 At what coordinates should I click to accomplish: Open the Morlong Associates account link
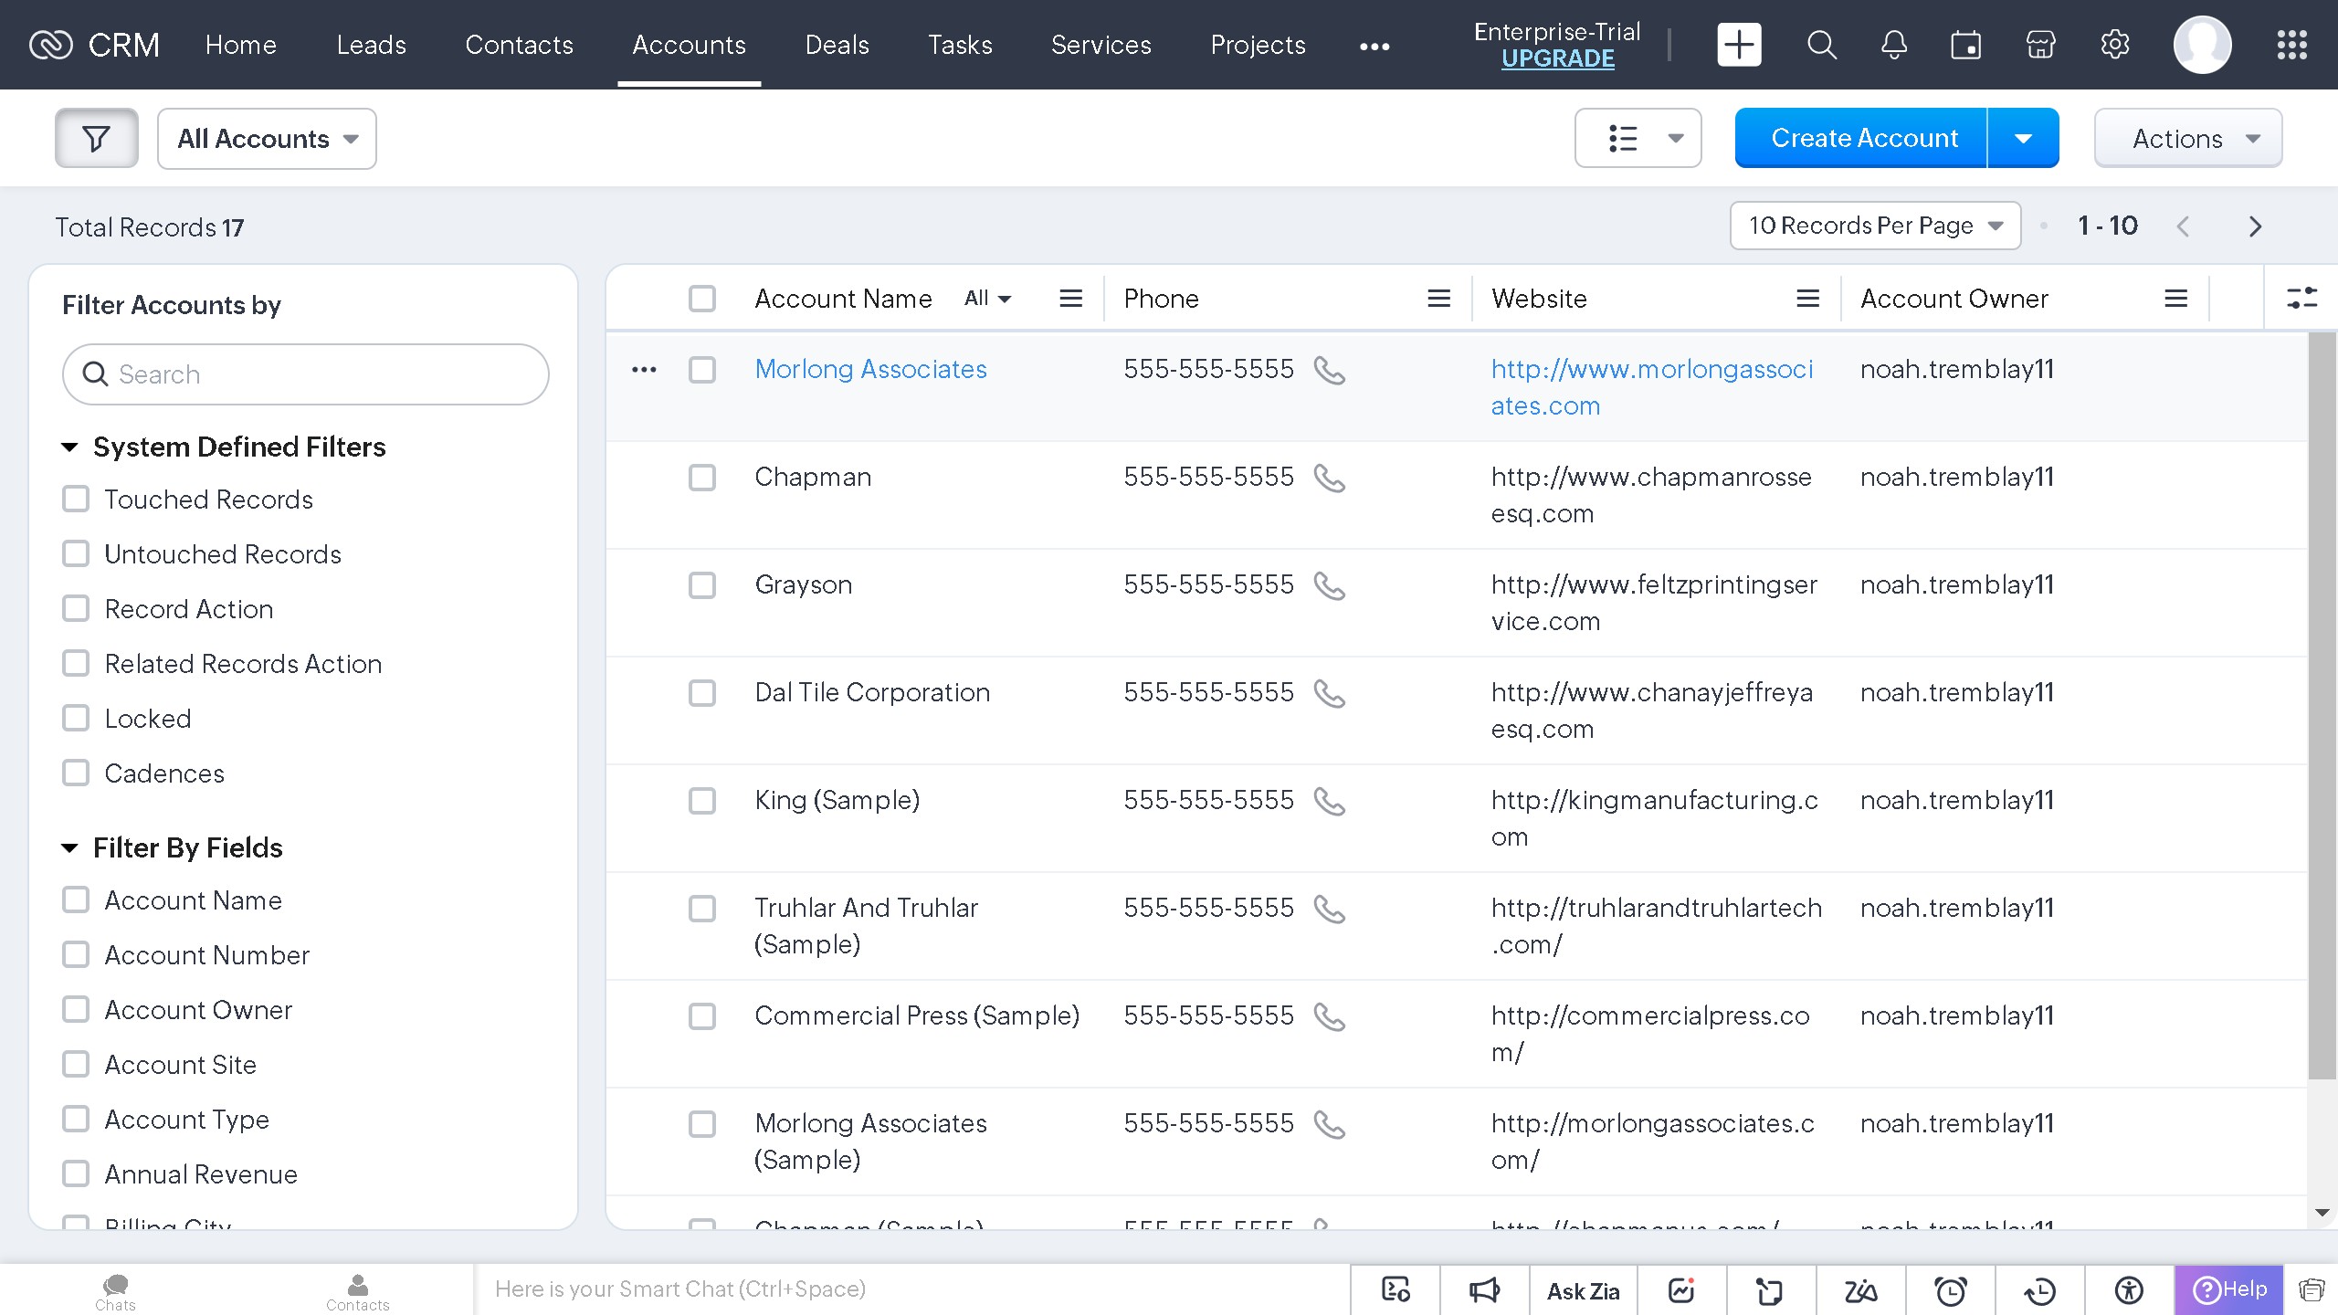(x=870, y=370)
